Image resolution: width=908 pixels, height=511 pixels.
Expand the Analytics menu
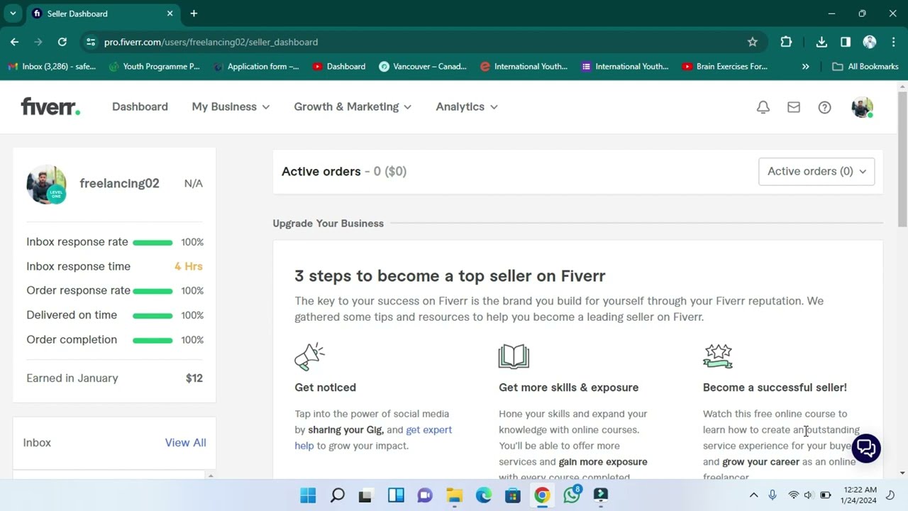click(x=467, y=106)
